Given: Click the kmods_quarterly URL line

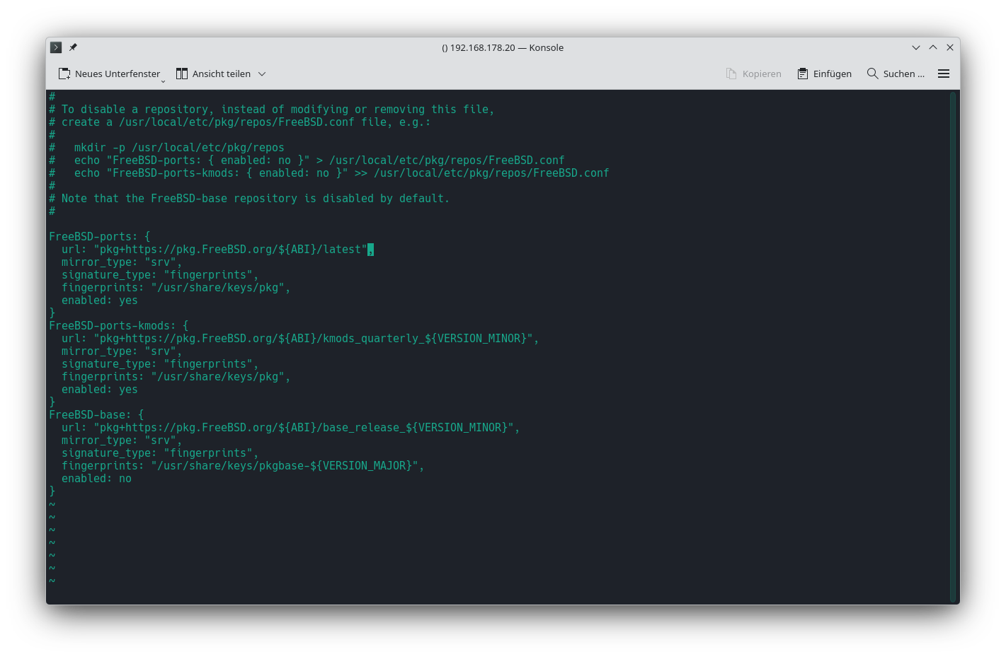Looking at the screenshot, I should coord(300,339).
